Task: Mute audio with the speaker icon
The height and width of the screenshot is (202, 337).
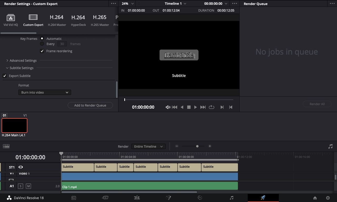Action: 168,107
